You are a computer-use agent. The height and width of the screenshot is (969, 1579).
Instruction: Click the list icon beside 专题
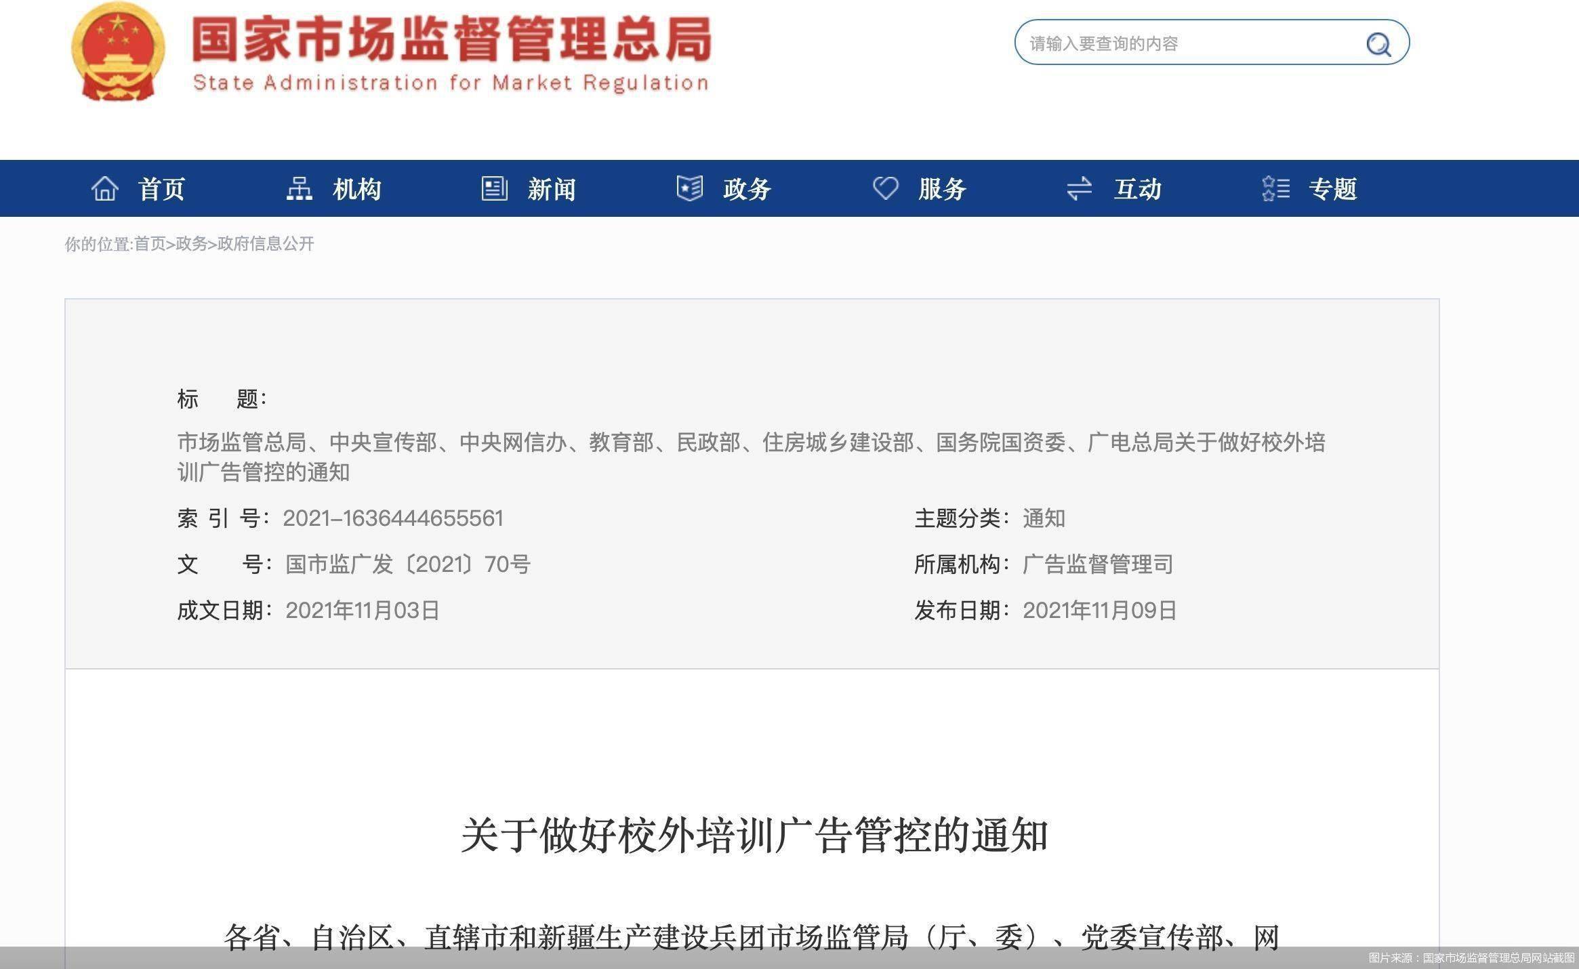(1276, 188)
